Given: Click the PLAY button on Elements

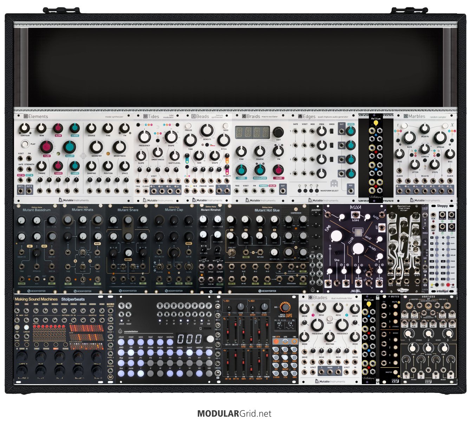Looking at the screenshot, I should click(25, 144).
